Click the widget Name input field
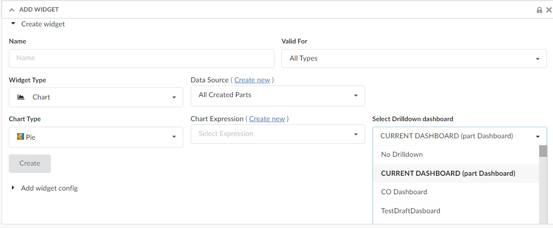Viewport: 553px width, 228px height. coord(141,58)
